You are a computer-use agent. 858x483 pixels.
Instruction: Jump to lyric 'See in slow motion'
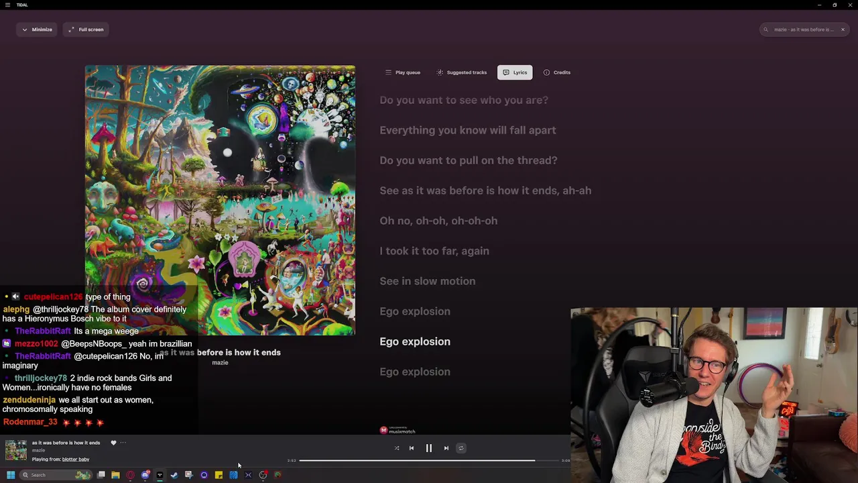[428, 281]
